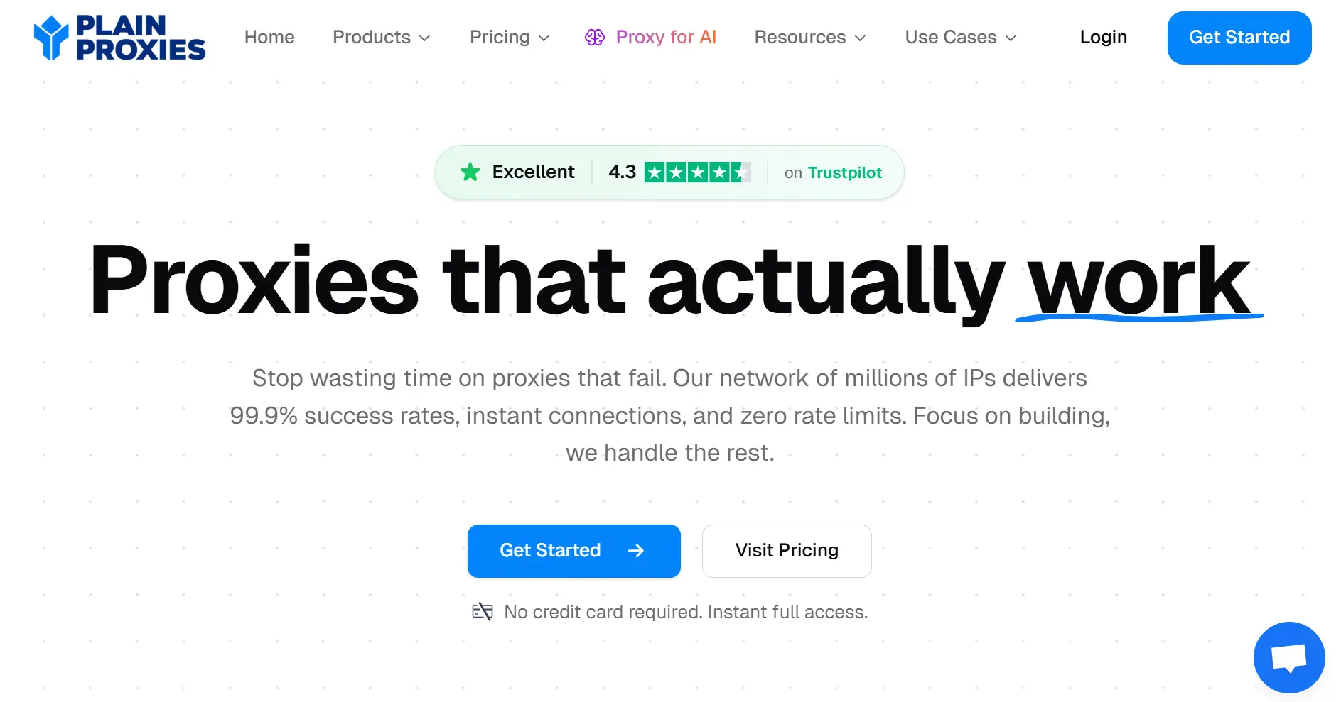
Task: Open the Trustpilot link in rating badge
Action: 844,172
